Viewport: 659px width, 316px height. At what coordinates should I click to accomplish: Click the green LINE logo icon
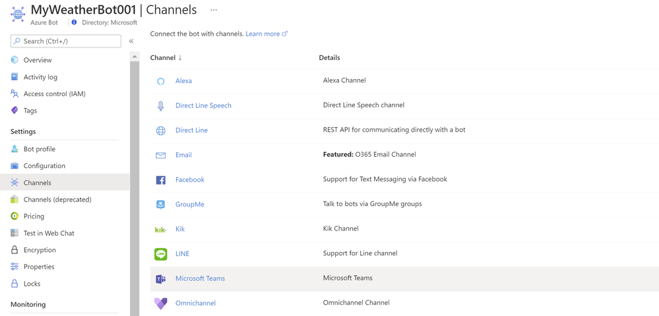click(160, 254)
